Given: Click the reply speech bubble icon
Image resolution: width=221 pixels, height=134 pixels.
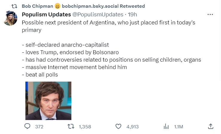Looking at the screenshot, I should tap(27, 127).
